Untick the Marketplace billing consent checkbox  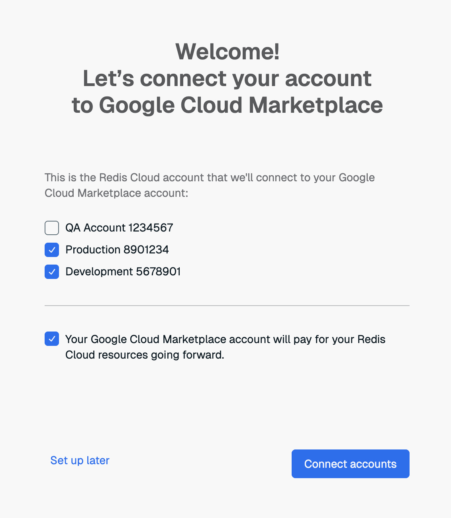[x=52, y=339]
